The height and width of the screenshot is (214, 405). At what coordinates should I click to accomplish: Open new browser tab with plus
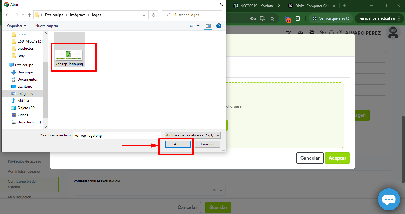(345, 6)
